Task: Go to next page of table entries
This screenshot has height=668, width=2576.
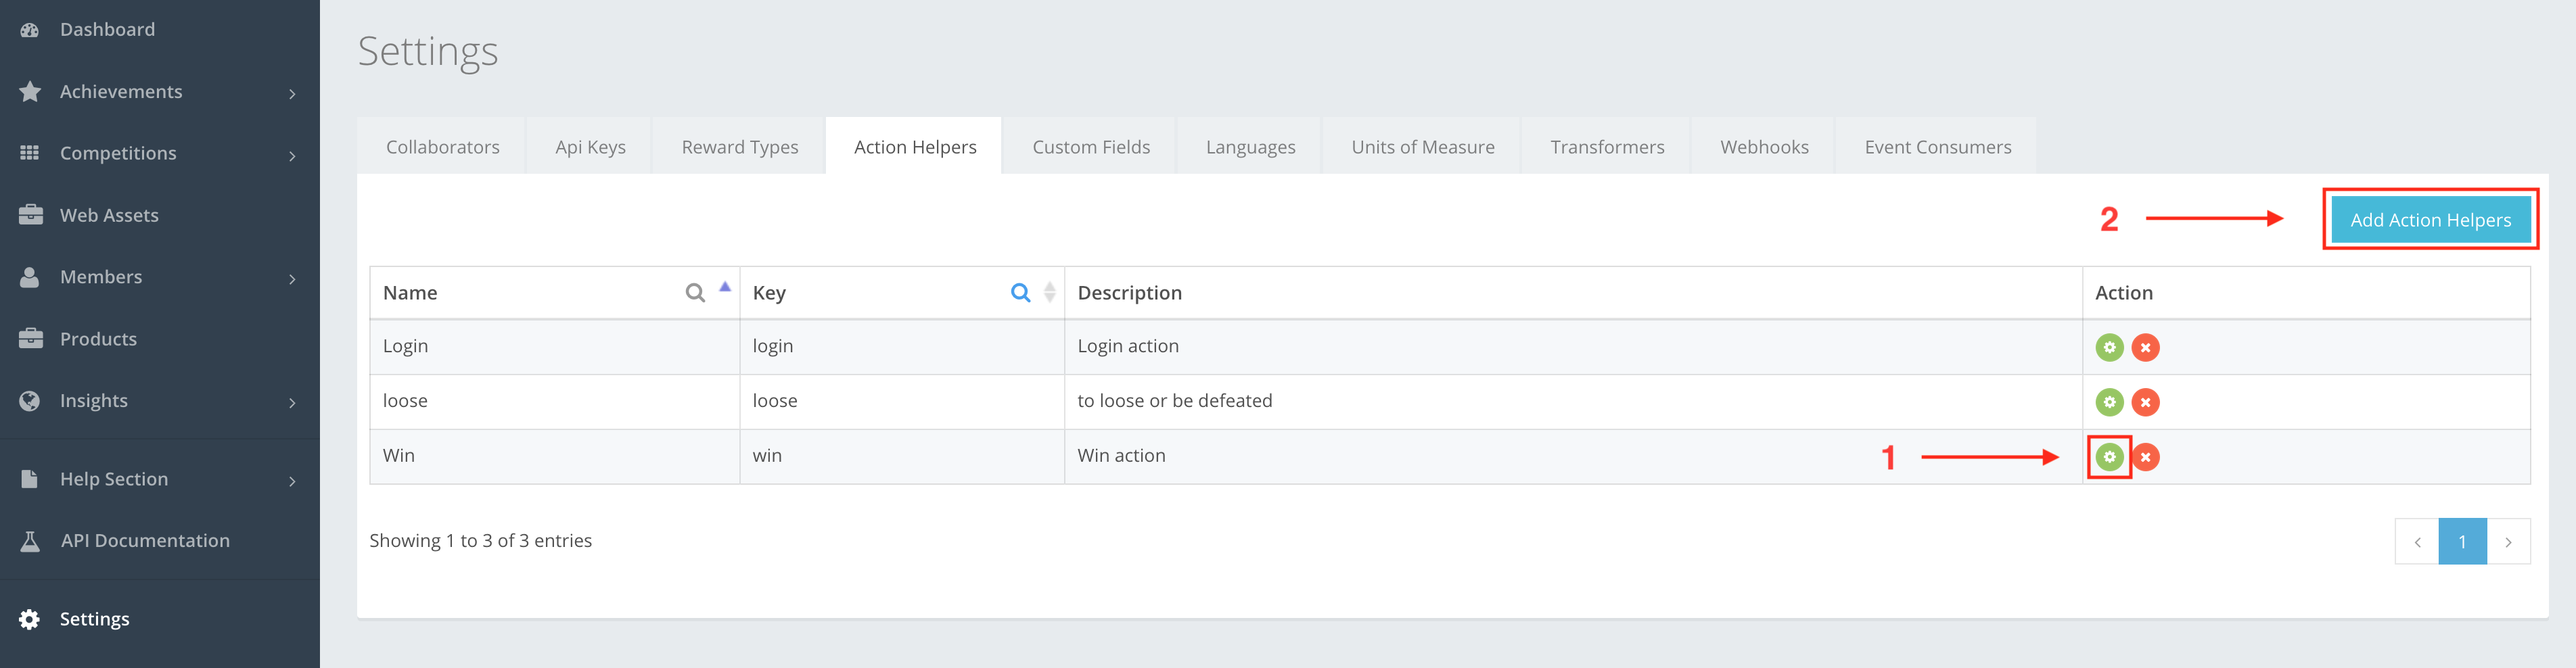Action: 2508,542
